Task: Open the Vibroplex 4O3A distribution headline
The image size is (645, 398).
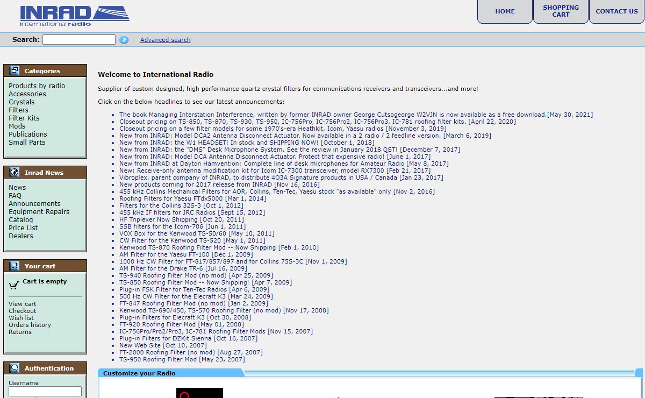Action: click(281, 177)
